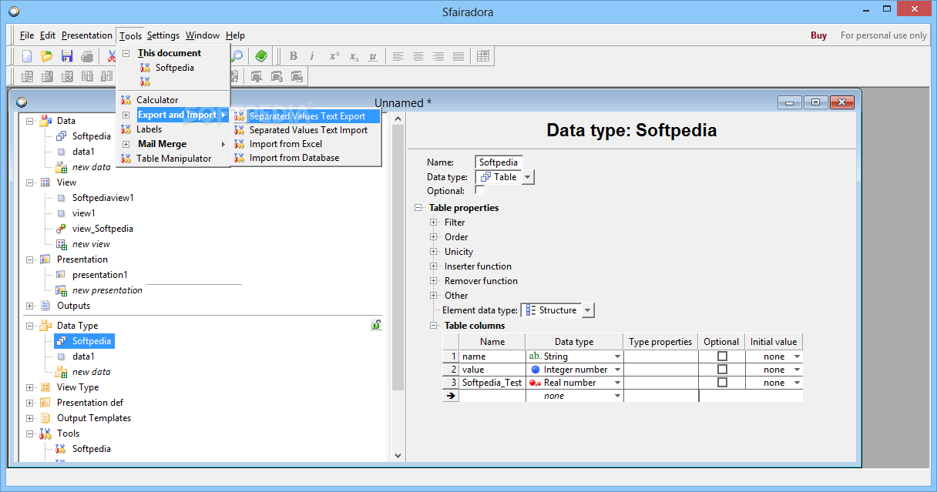This screenshot has width=937, height=492.
Task: Select 'Presentation def' tree node
Action: pos(90,403)
